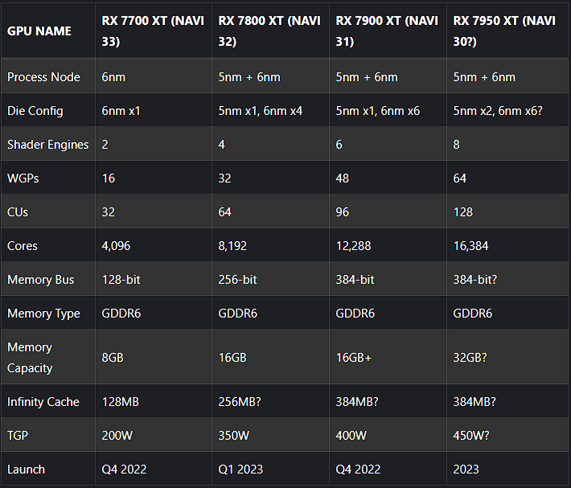Select the Memory Capacity row label

[x=30, y=358]
